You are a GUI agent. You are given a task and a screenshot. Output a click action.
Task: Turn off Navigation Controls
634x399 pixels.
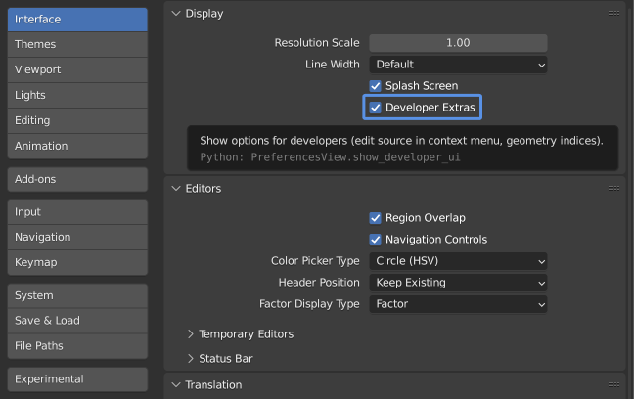tap(376, 240)
